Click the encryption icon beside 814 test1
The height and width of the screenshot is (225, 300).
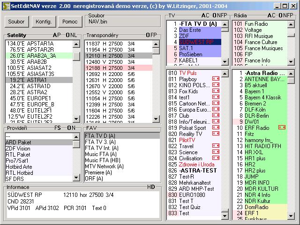tap(216, 97)
